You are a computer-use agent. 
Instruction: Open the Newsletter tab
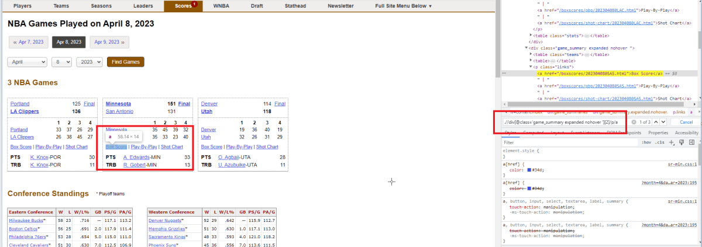tap(340, 6)
